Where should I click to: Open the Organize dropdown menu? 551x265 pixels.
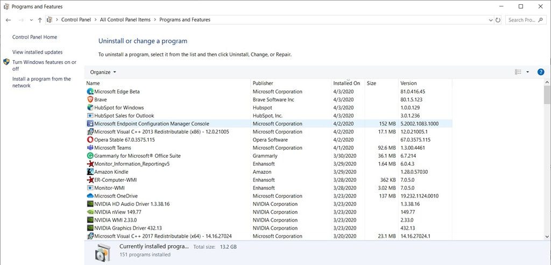(103, 72)
